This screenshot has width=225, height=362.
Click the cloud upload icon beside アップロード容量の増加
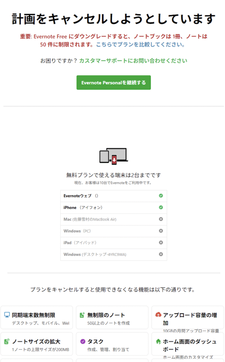[158, 314]
